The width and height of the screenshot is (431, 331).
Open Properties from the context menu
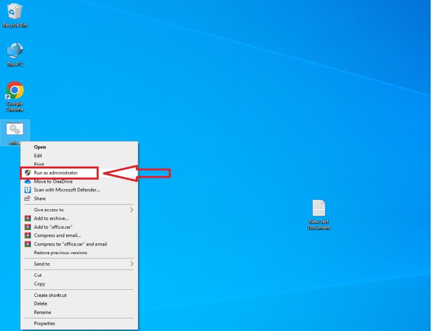(79, 323)
